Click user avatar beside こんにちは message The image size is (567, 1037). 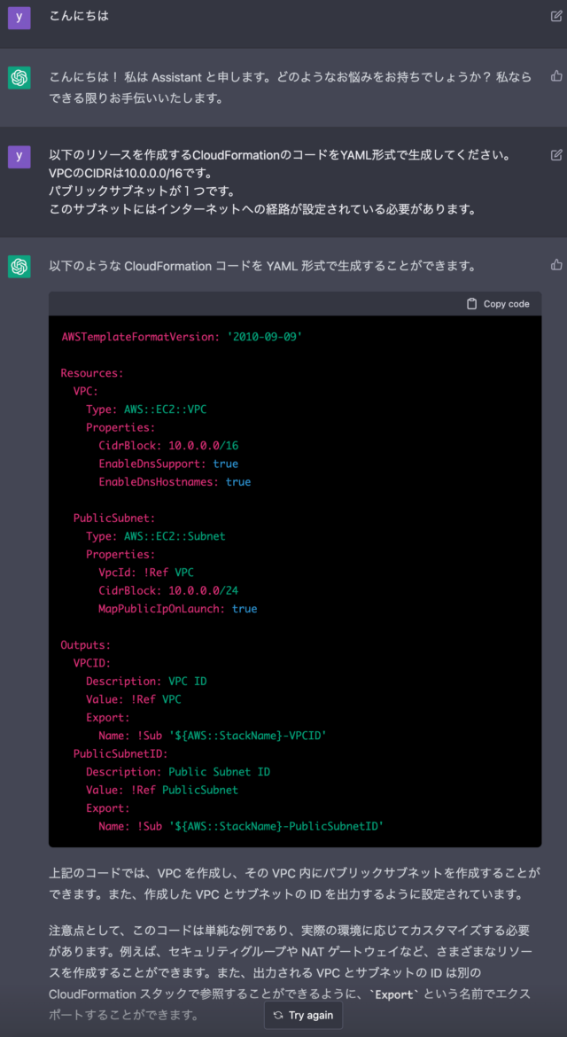tap(19, 17)
